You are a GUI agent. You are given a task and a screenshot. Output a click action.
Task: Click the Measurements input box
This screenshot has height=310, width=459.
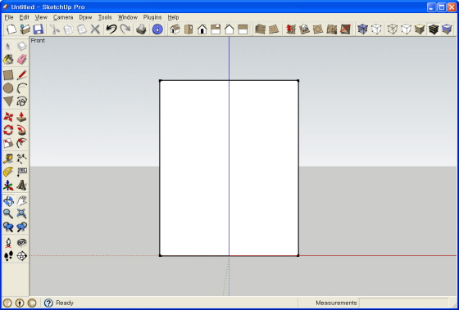pyautogui.click(x=403, y=303)
